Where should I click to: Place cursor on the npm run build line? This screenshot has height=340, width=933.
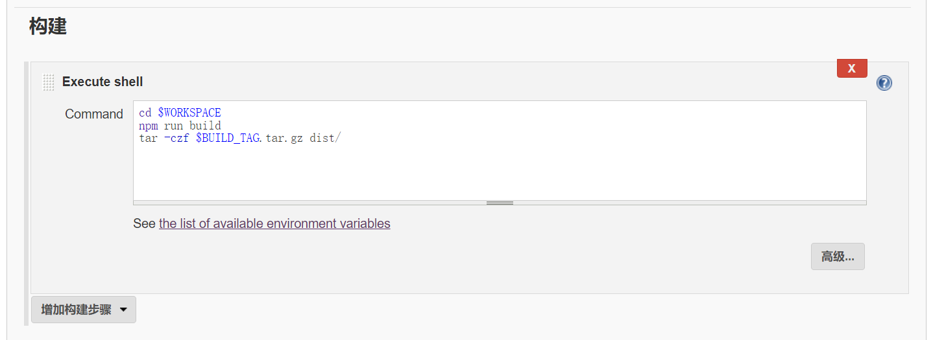pos(180,126)
